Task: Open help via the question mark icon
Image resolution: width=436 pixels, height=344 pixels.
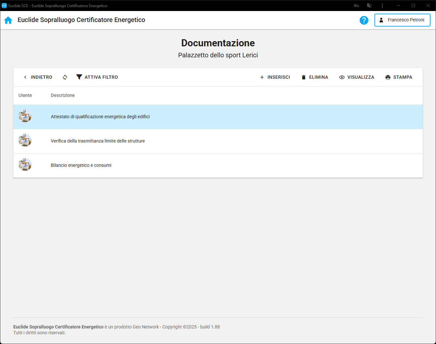Action: [364, 20]
